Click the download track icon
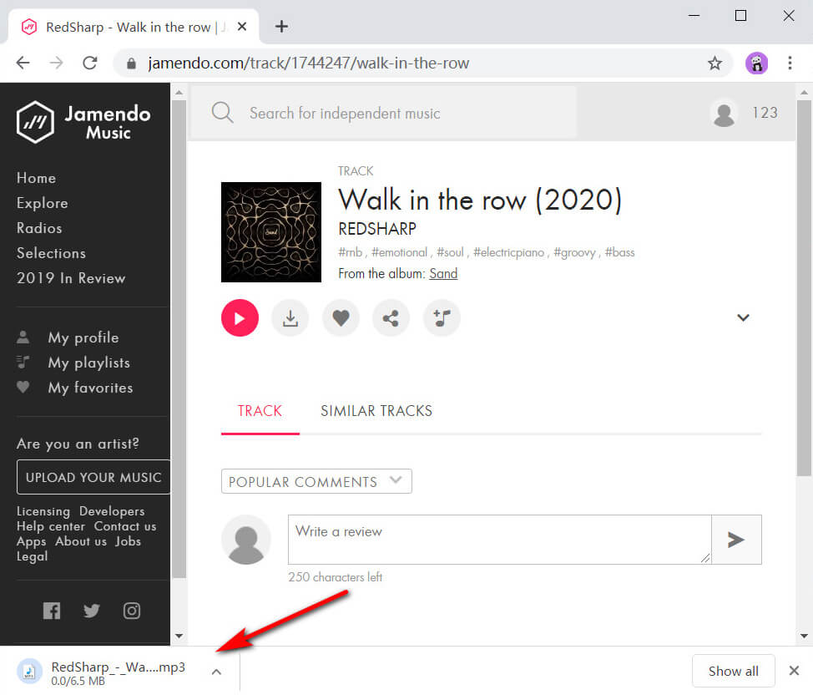813x695 pixels. pos(290,317)
